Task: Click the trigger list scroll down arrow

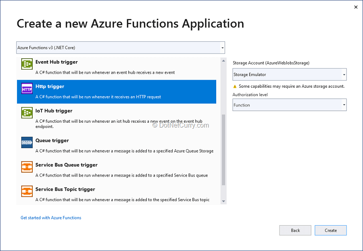Action: click(x=223, y=201)
